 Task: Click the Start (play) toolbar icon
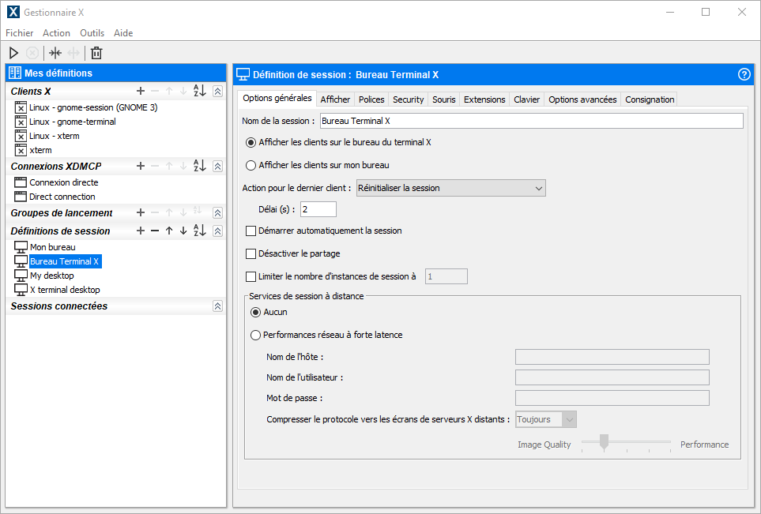click(x=13, y=53)
